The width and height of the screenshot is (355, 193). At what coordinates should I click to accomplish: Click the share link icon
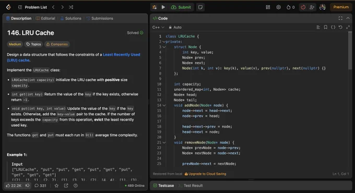click(x=66, y=186)
